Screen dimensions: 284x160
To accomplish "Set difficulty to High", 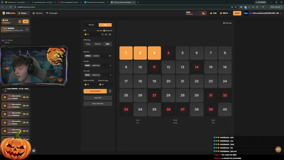I will (108, 44).
